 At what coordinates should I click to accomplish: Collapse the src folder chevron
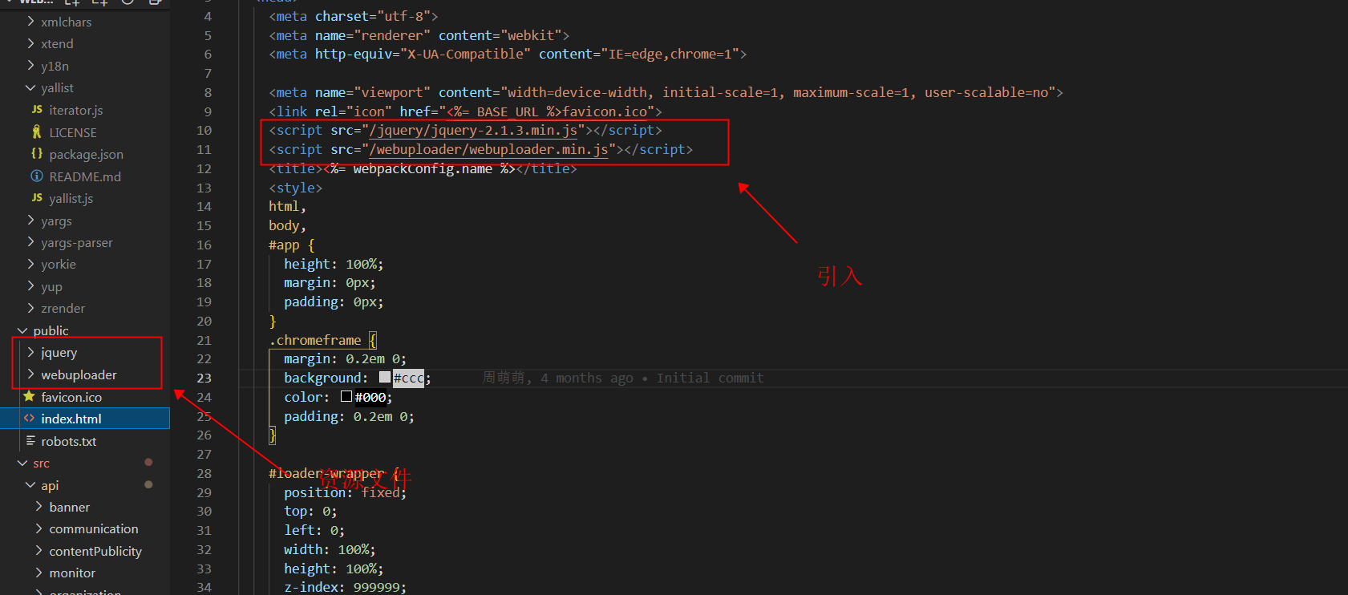22,463
